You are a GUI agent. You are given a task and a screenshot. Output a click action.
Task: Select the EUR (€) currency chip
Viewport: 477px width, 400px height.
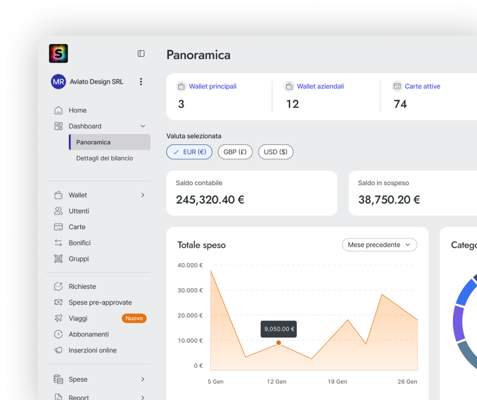[189, 152]
